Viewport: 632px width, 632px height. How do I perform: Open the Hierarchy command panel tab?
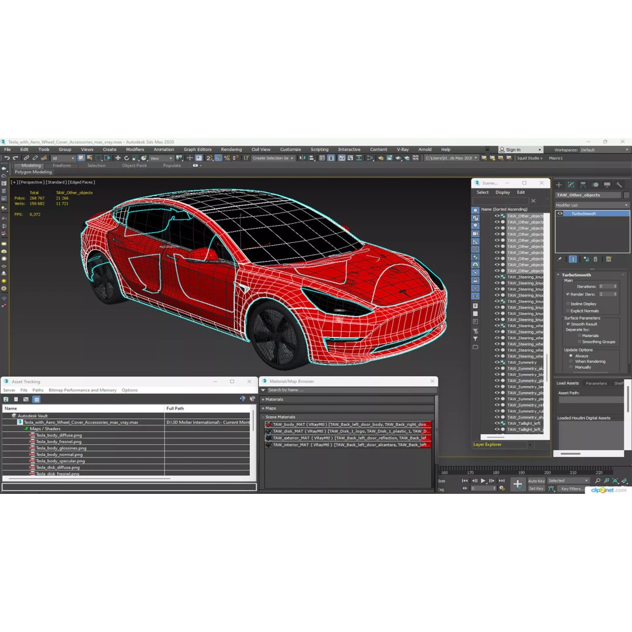click(x=583, y=184)
